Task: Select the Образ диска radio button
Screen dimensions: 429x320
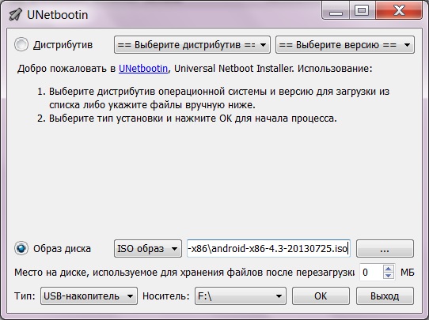Action: coord(21,248)
